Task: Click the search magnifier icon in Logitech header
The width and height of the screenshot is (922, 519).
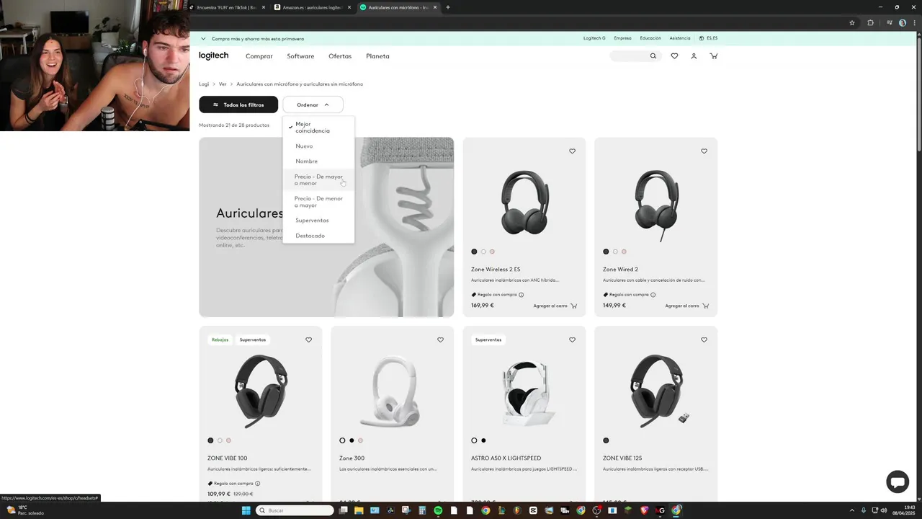Action: click(x=653, y=56)
